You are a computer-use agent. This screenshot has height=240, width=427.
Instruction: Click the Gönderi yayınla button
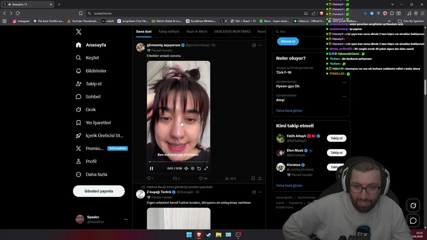point(99,191)
